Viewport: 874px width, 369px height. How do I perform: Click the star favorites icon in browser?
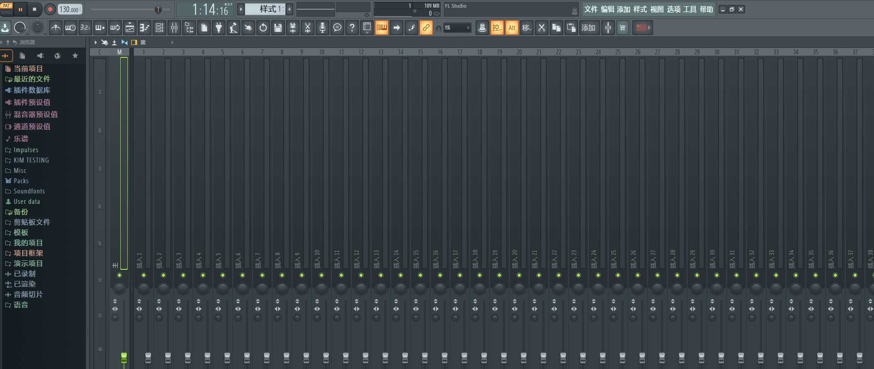[x=75, y=56]
